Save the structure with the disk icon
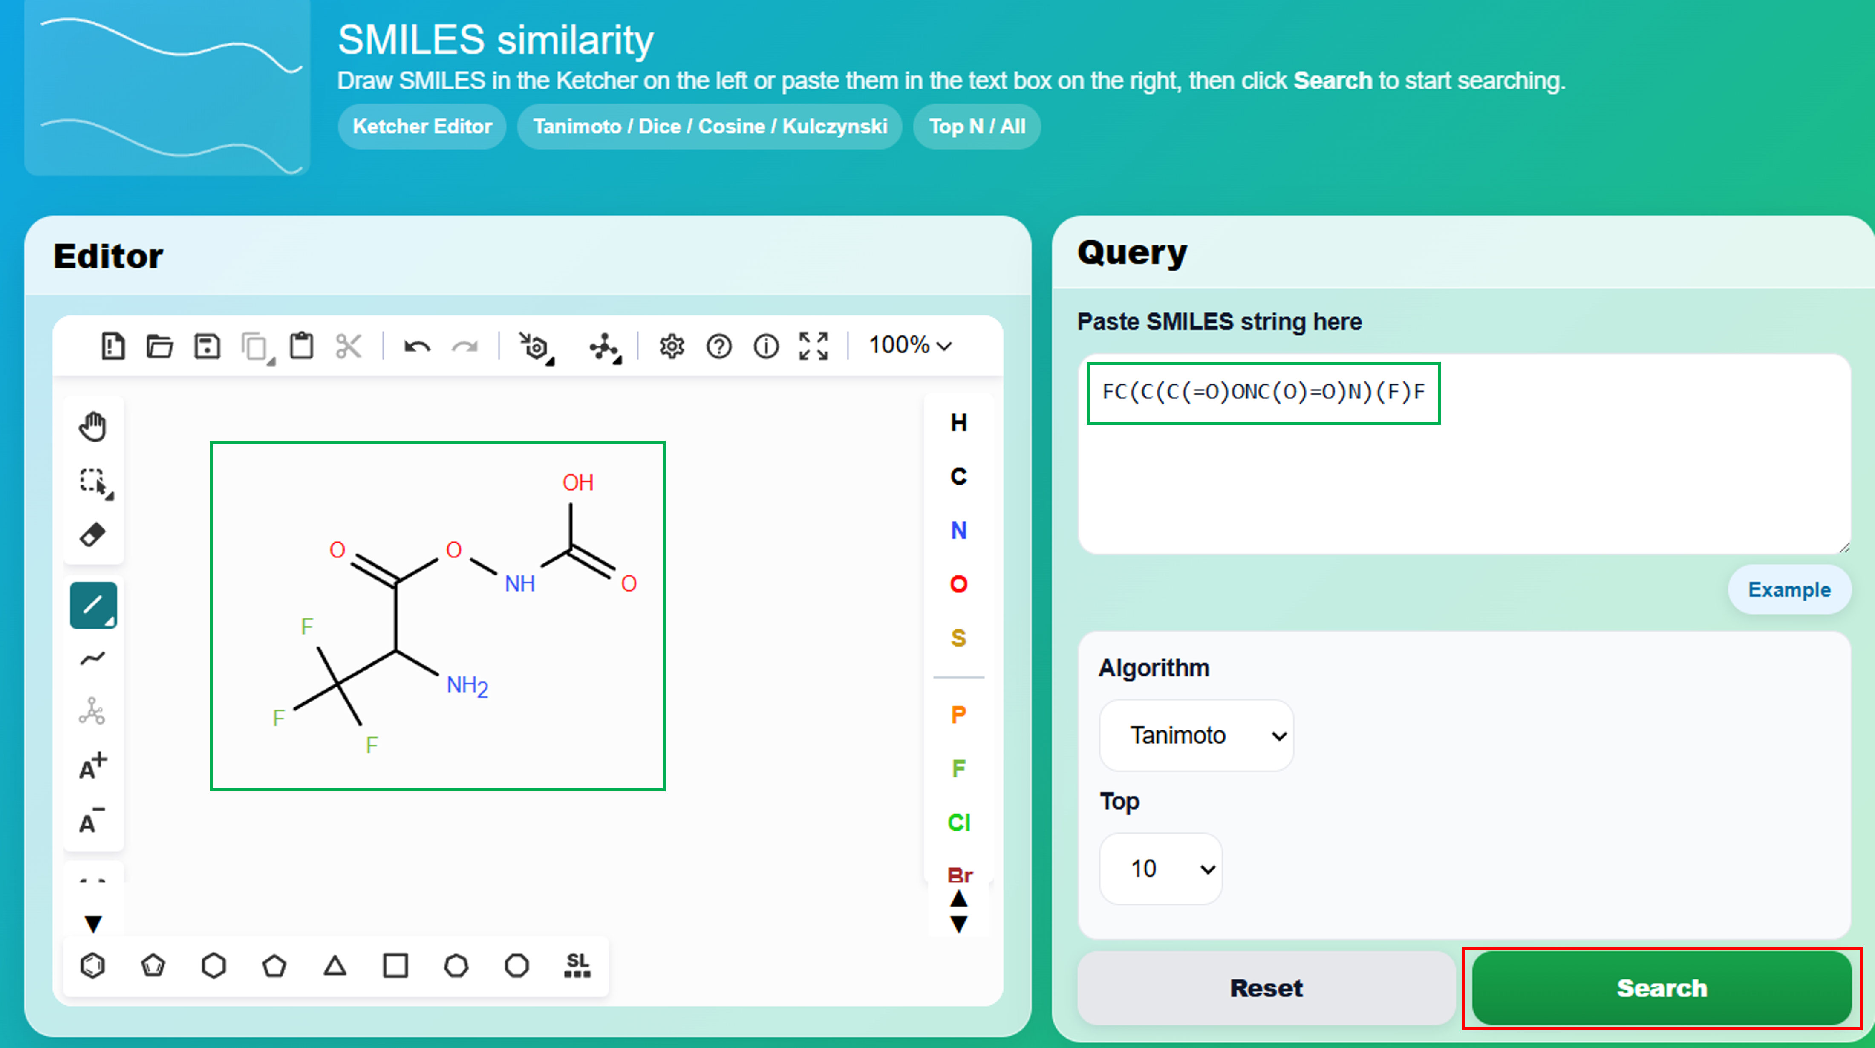Viewport: 1875px width, 1048px height. (208, 346)
